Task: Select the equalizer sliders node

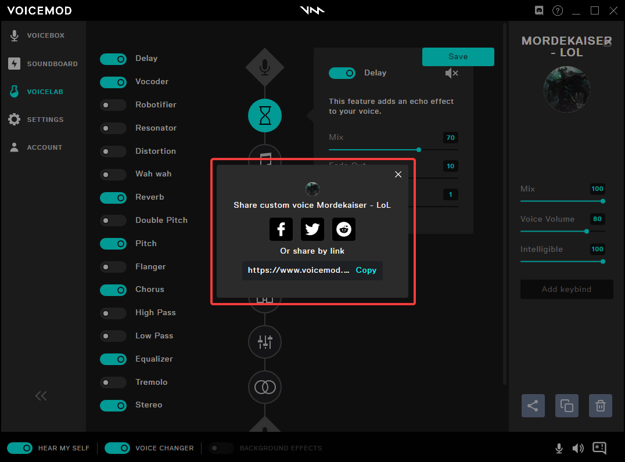Action: point(265,342)
